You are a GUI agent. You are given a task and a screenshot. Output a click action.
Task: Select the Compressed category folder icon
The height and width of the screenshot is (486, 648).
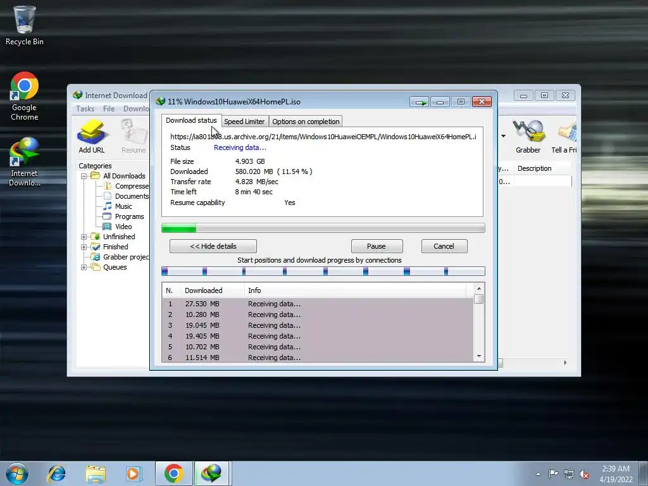(108, 186)
